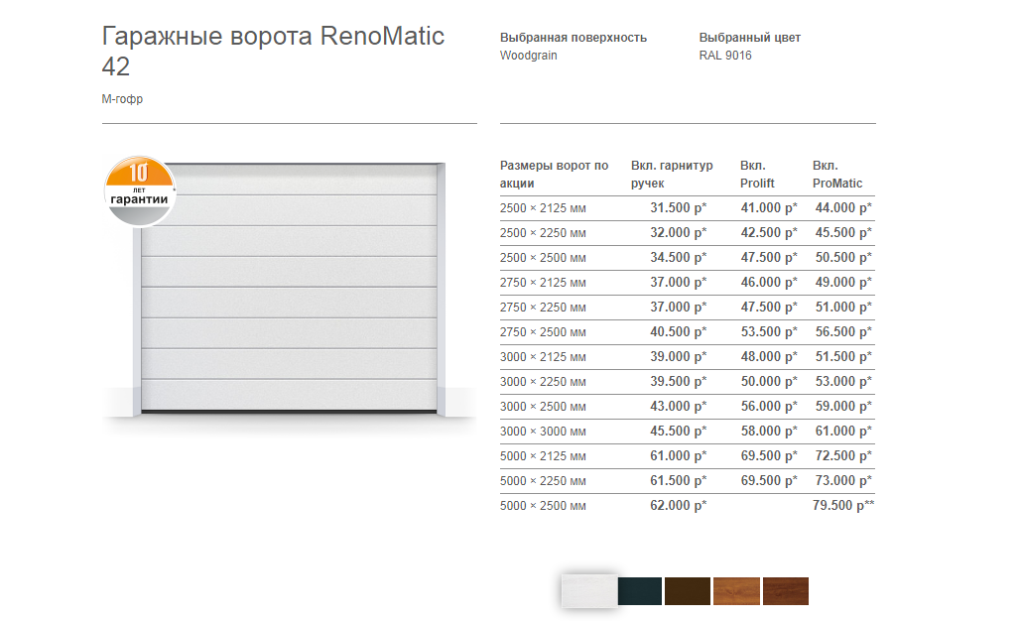The width and height of the screenshot is (1021, 621).
Task: Click the 10 years warranty badge
Action: 139,190
